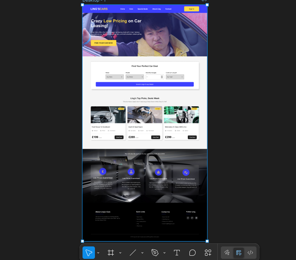Viewport: 296px width, 260px height.
Task: Click the About Ling nav item
Action: pyautogui.click(x=157, y=9)
